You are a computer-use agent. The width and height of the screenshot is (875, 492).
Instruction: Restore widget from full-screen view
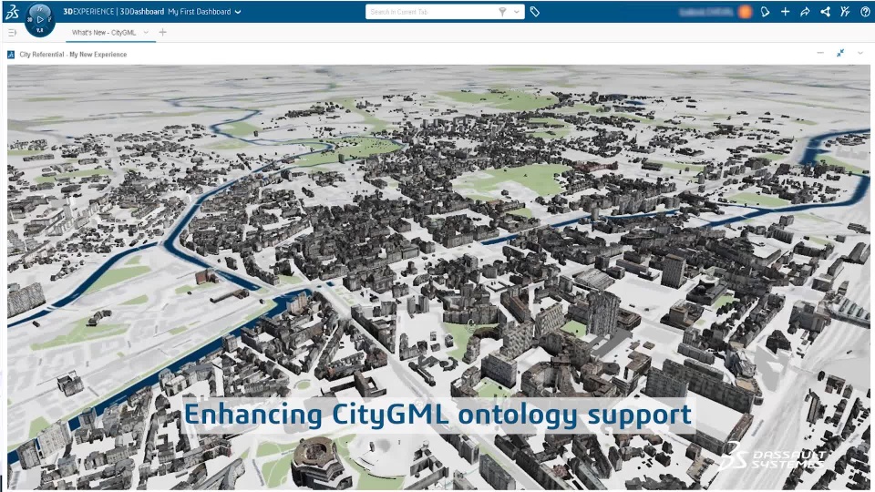coord(840,53)
